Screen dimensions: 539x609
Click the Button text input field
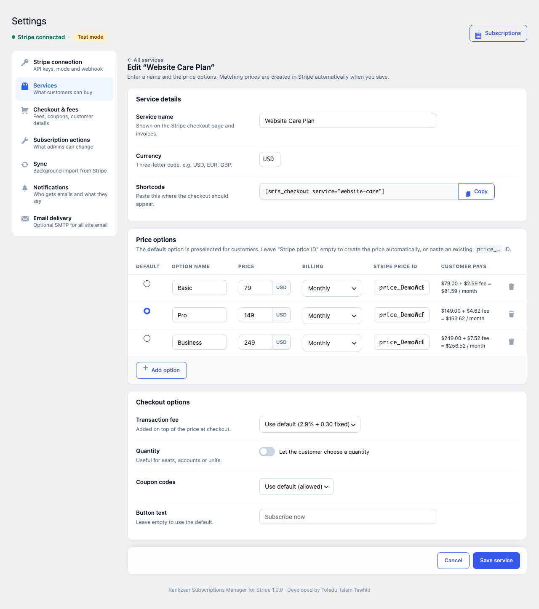coord(348,516)
